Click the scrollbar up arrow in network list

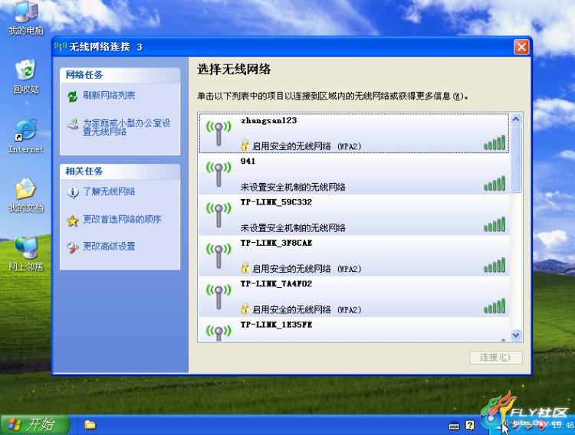click(516, 119)
